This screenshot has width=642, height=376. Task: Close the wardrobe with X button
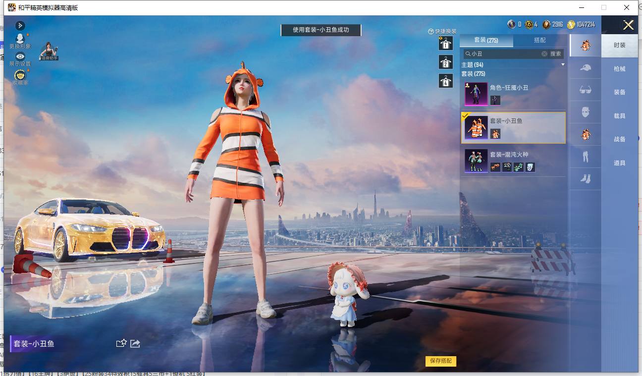pos(628,25)
